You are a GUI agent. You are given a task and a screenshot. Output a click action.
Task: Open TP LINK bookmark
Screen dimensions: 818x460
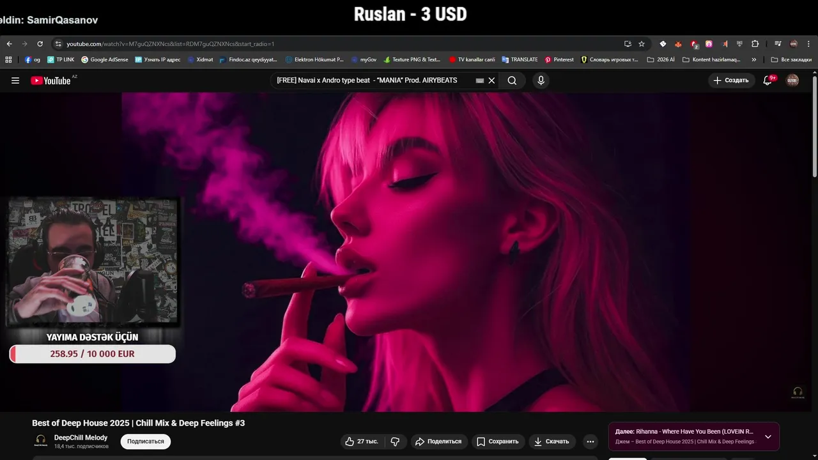pos(61,59)
